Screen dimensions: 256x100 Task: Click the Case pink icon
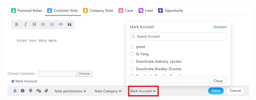121,11
